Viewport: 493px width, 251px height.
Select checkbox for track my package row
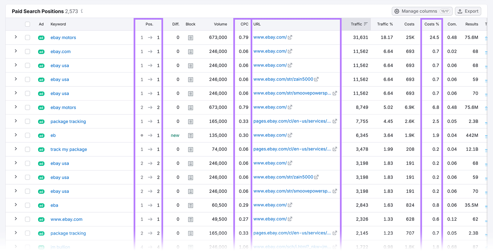tap(27, 149)
